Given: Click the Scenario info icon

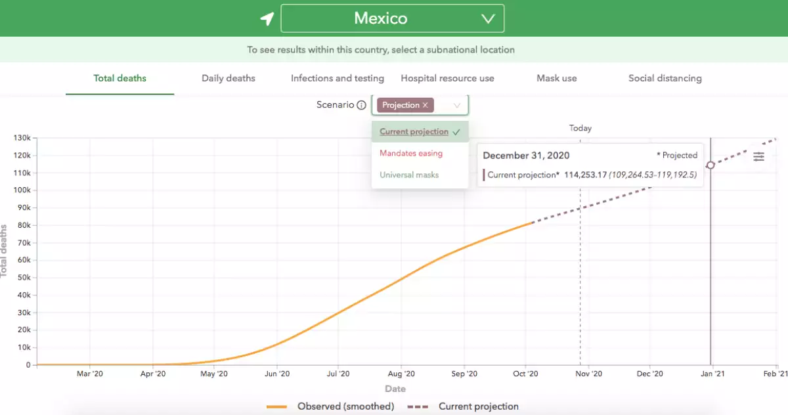Looking at the screenshot, I should coord(361,105).
